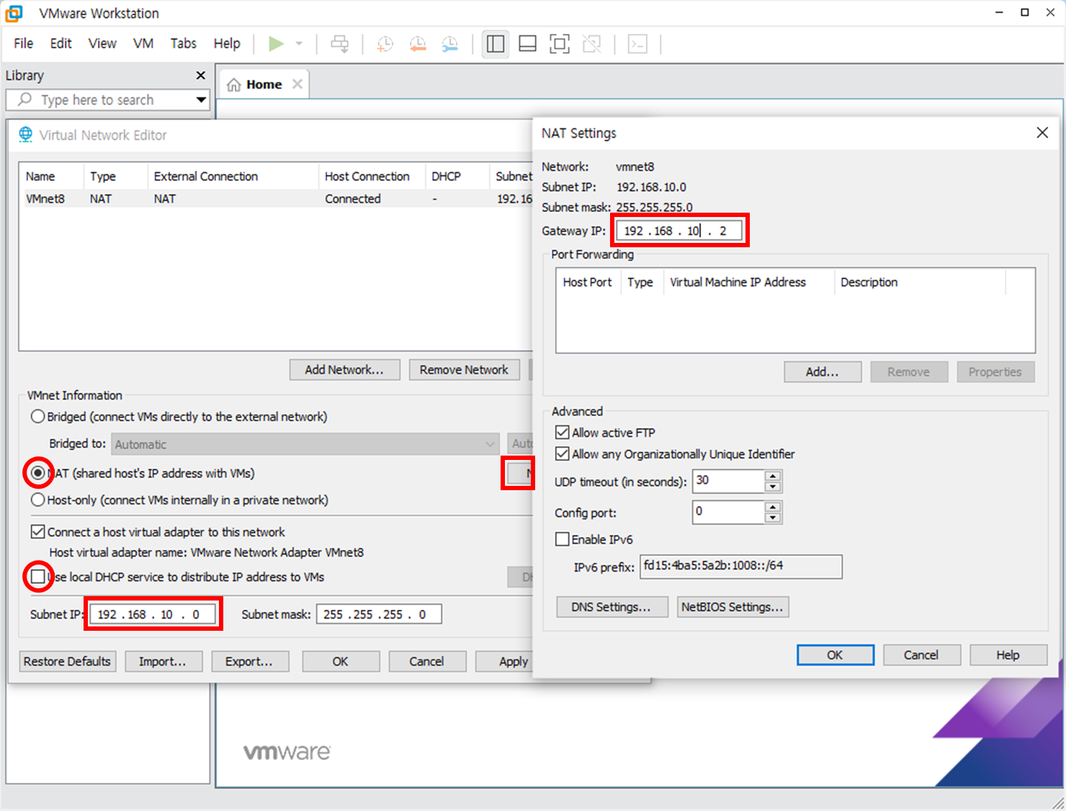Image resolution: width=1066 pixels, height=811 pixels.
Task: Select the VMnet8 row in network list
Action: pyautogui.click(x=277, y=199)
